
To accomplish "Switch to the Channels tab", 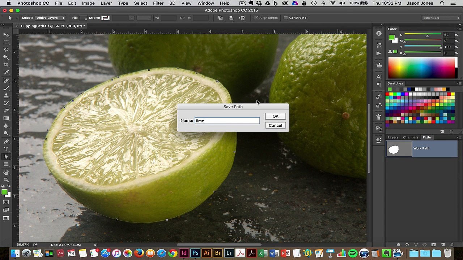I will tap(411, 137).
